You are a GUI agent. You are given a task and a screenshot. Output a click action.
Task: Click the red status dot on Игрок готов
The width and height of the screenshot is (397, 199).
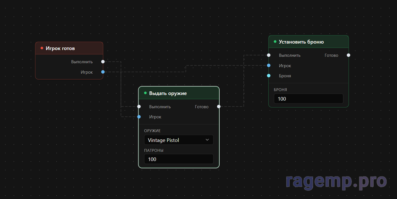click(42, 48)
